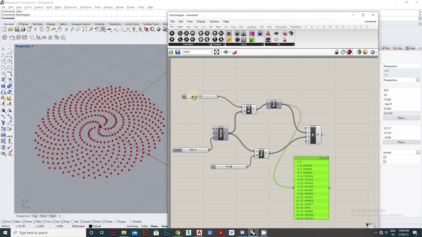The height and width of the screenshot is (237, 422).
Task: Open a Grasshopper file with green folder icon
Action: [171, 52]
